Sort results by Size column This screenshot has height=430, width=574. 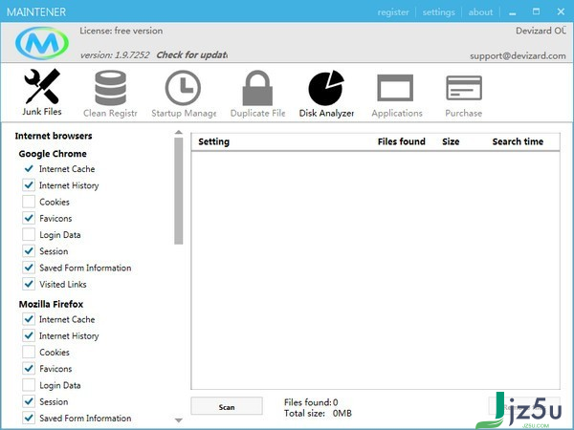(x=451, y=141)
